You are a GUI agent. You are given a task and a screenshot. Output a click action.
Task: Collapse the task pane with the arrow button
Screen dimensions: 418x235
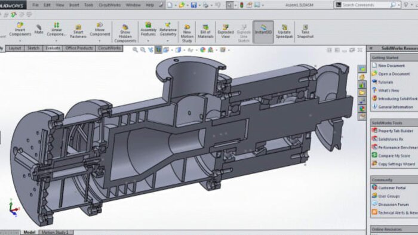point(371,48)
